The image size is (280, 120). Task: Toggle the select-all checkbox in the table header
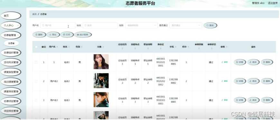[x=36, y=47]
